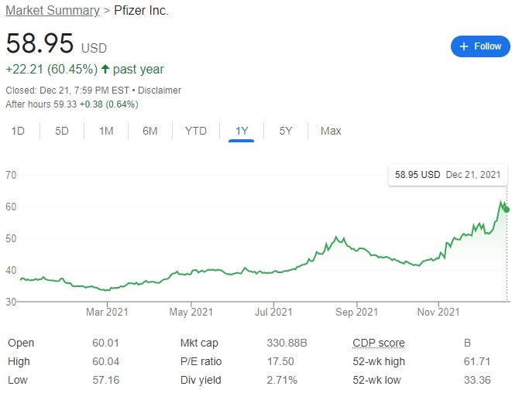Follow Pfizer Inc. stock
The height and width of the screenshot is (393, 512).
tap(480, 46)
